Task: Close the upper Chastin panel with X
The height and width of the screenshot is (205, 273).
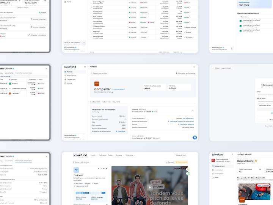Action: (x=46, y=69)
